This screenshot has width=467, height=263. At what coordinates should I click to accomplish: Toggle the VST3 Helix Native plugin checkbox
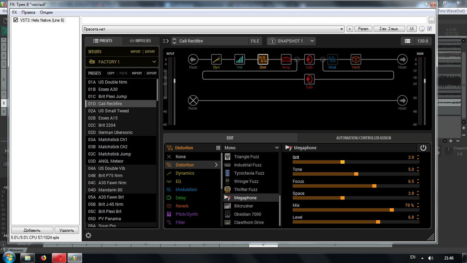16,20
